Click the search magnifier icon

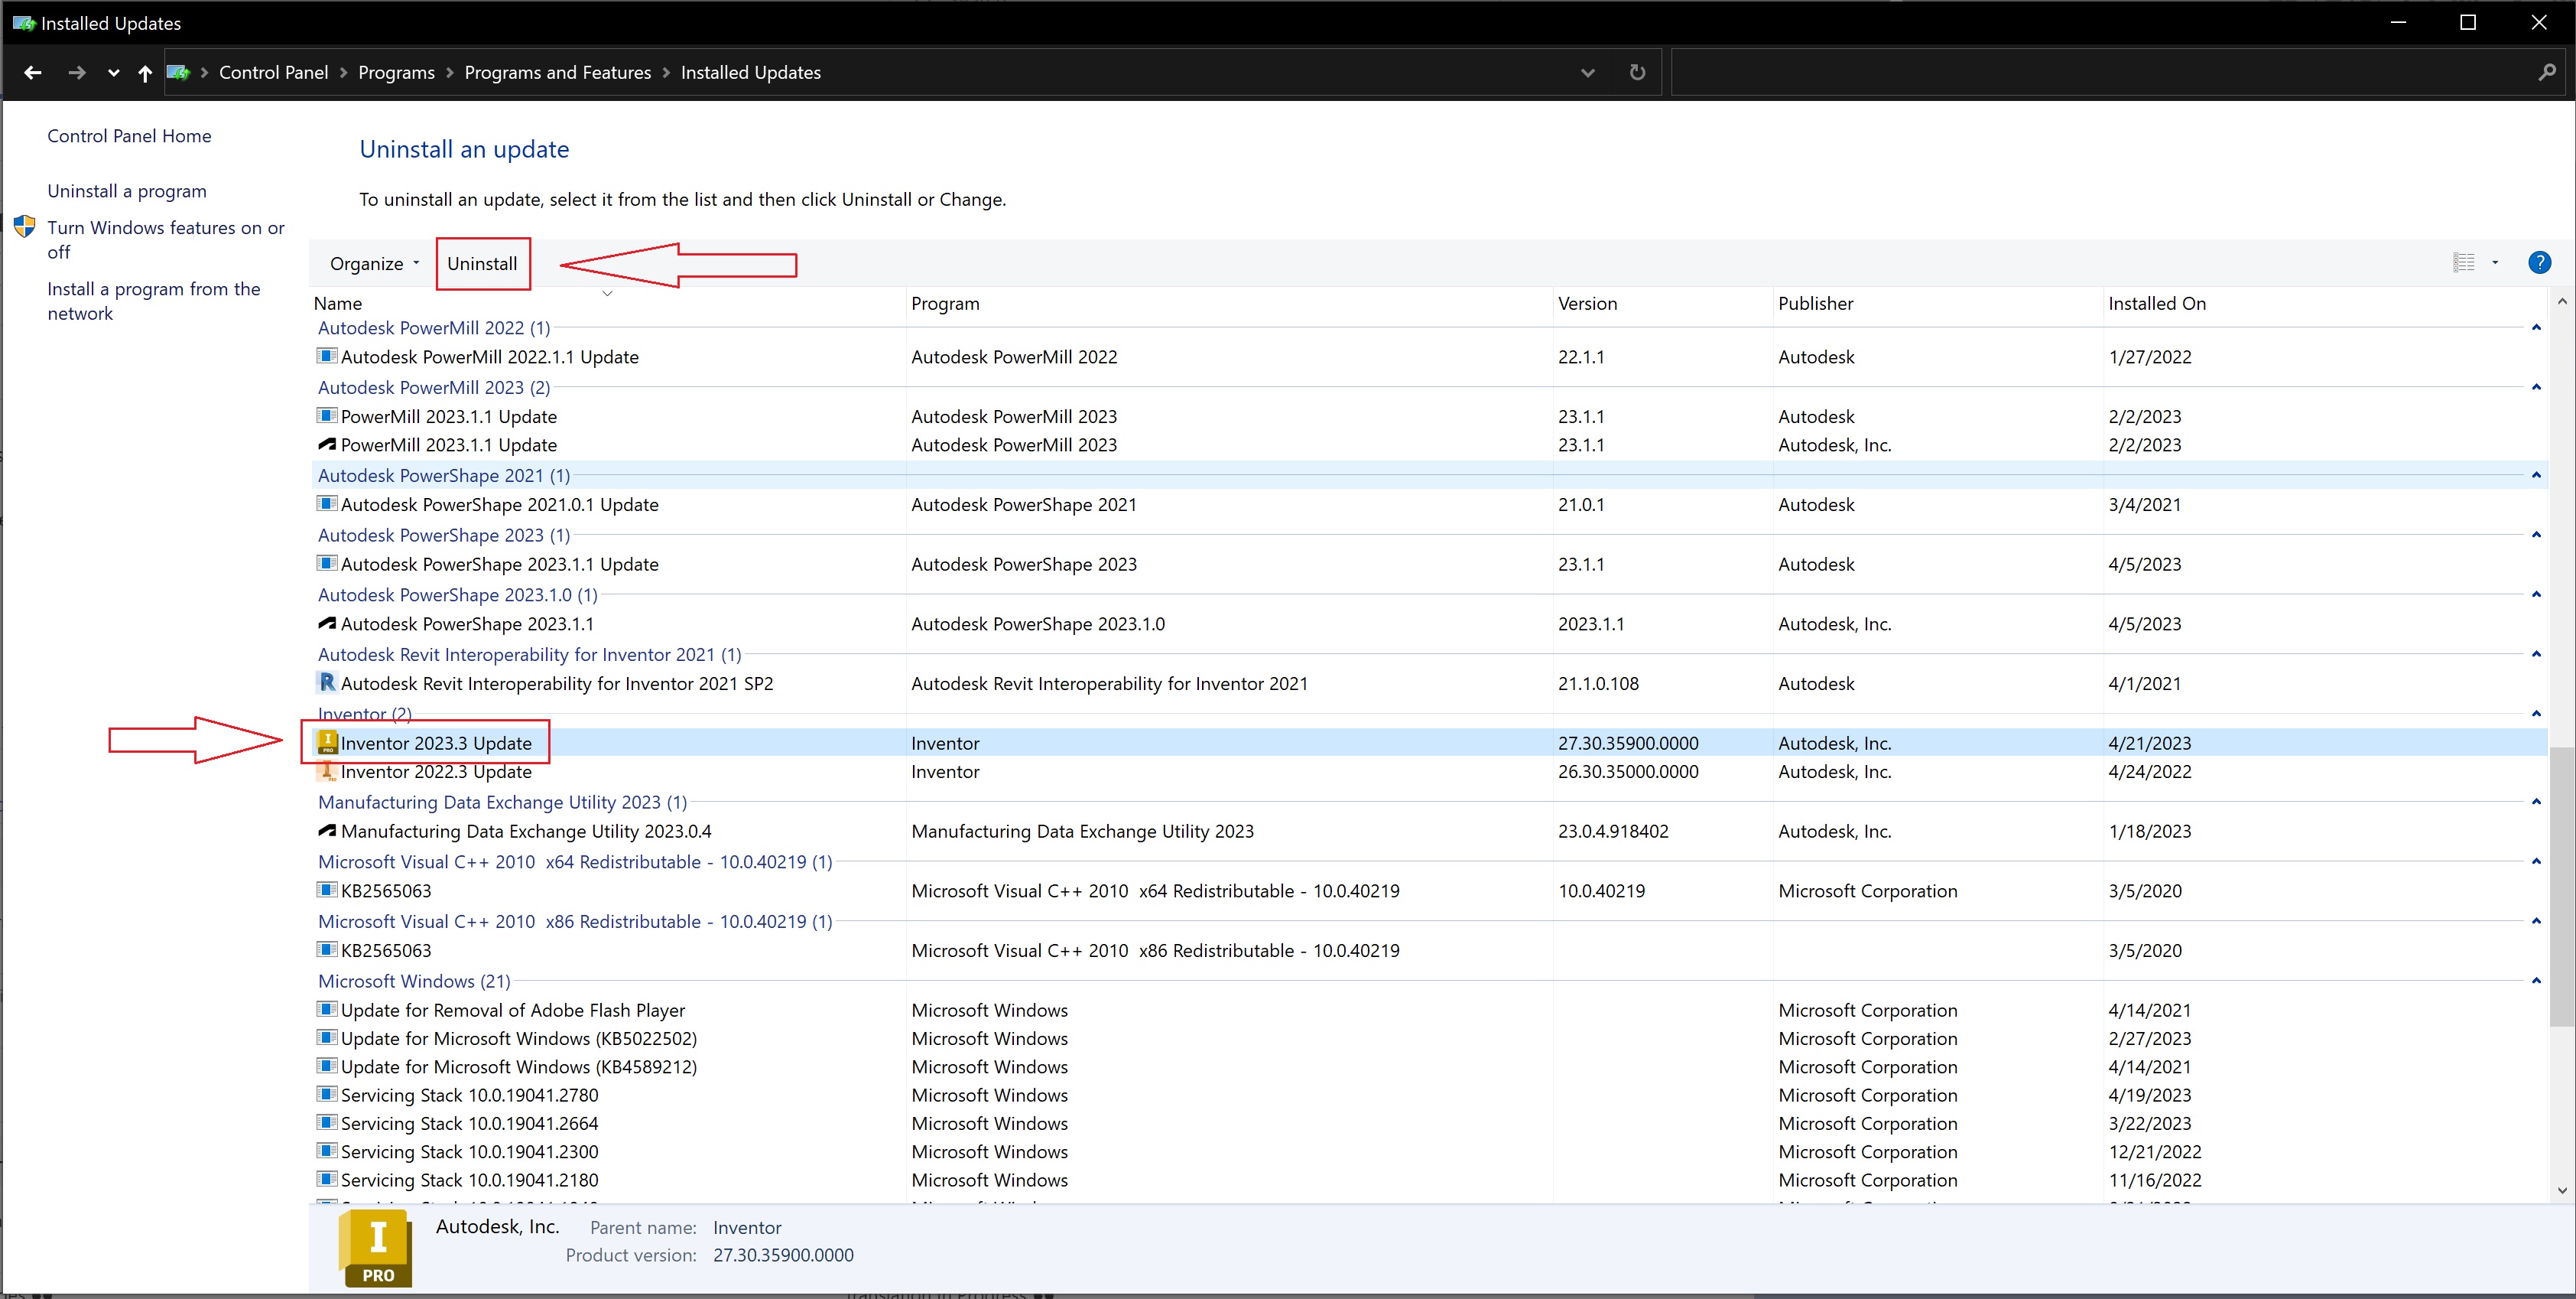[x=2546, y=72]
